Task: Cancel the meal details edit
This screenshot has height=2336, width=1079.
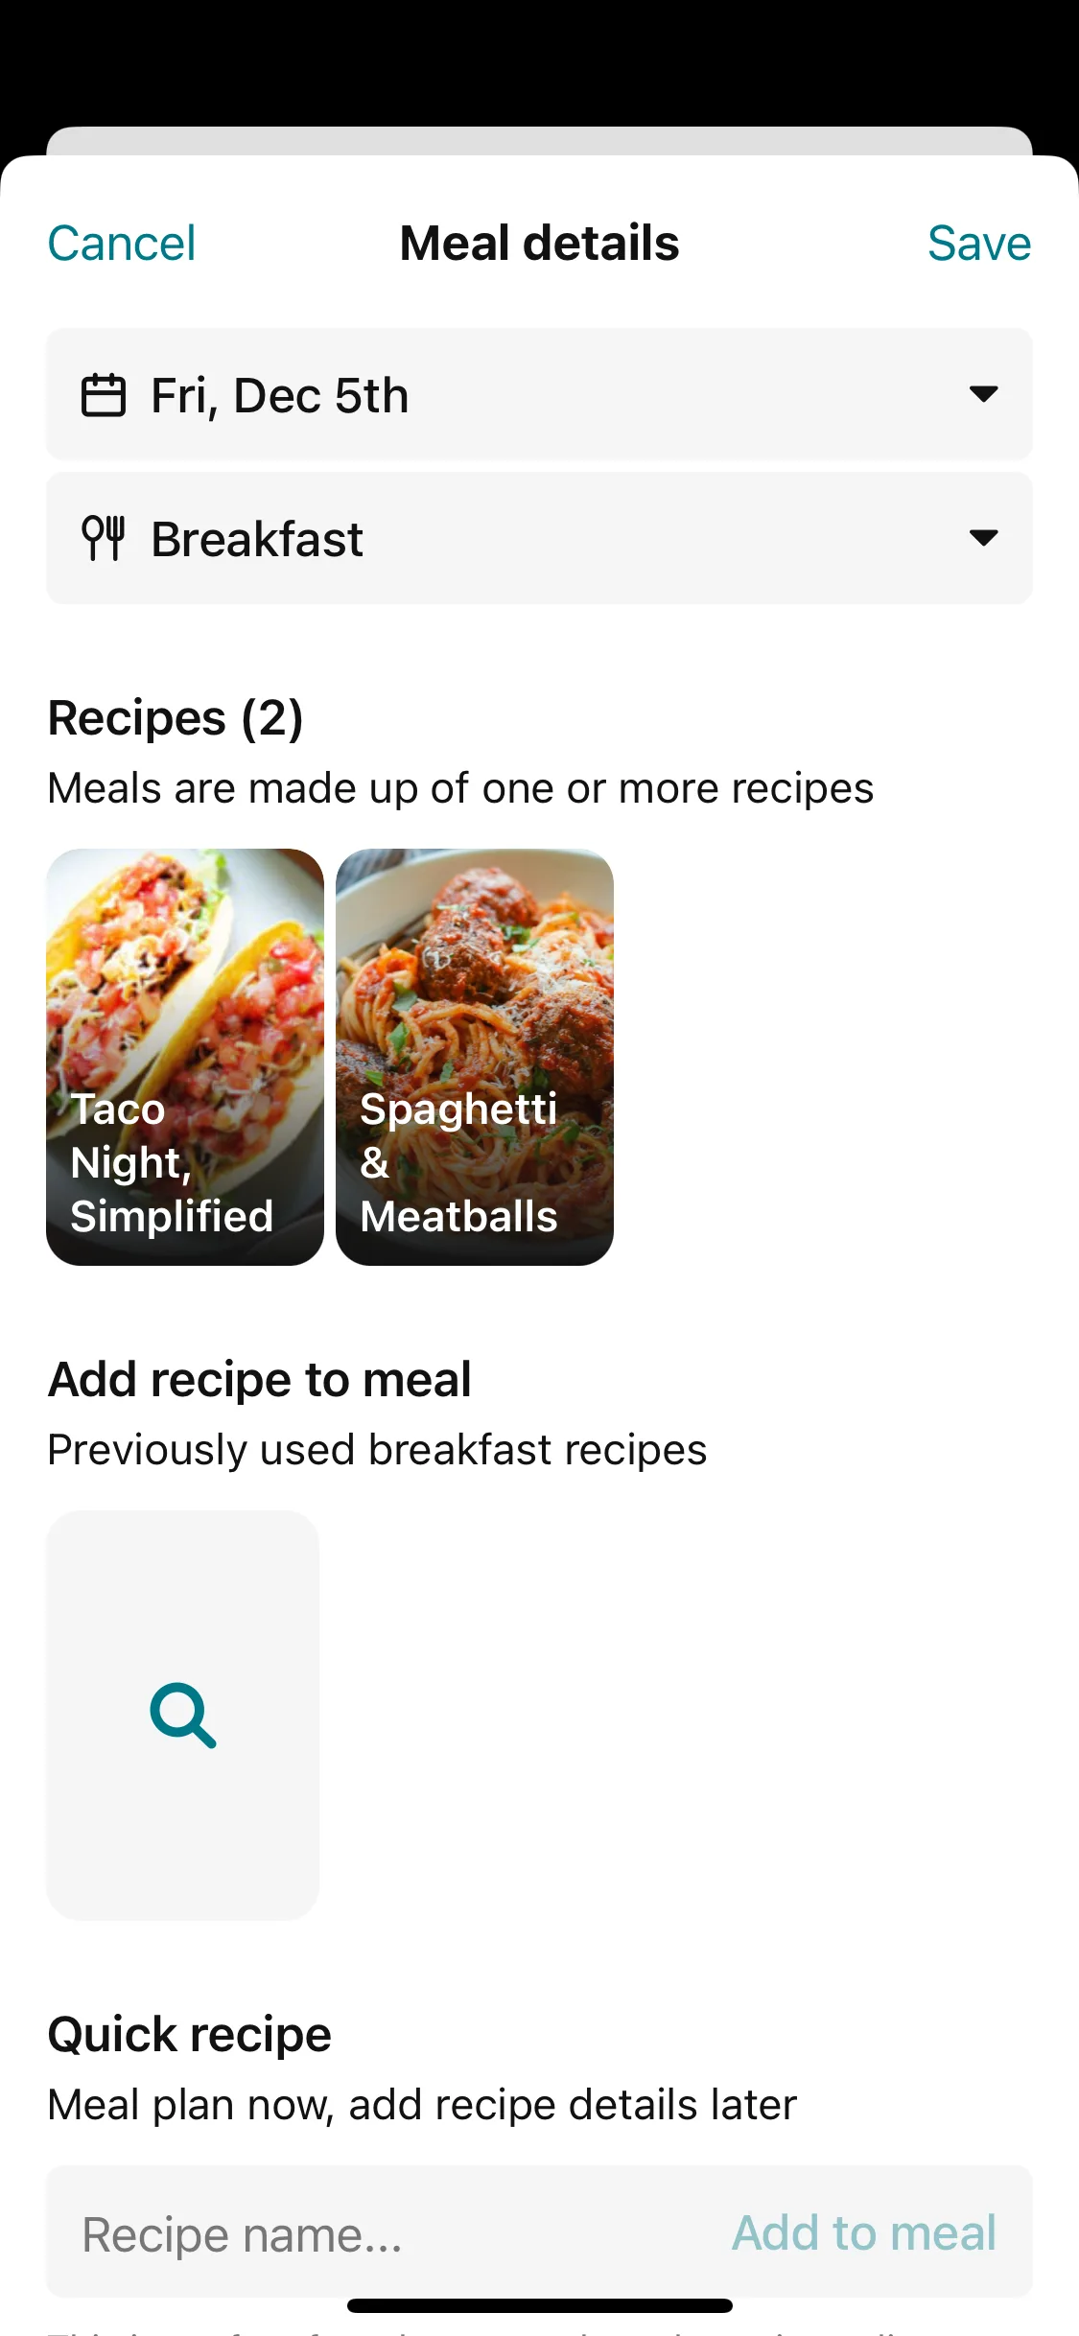Action: [x=122, y=243]
